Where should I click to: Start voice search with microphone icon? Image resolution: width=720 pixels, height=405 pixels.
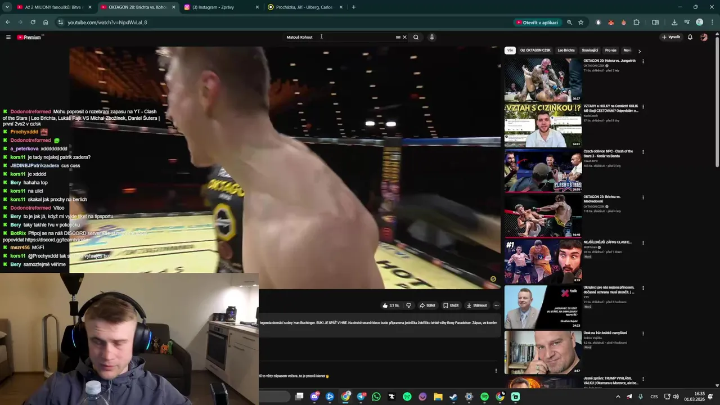(431, 37)
